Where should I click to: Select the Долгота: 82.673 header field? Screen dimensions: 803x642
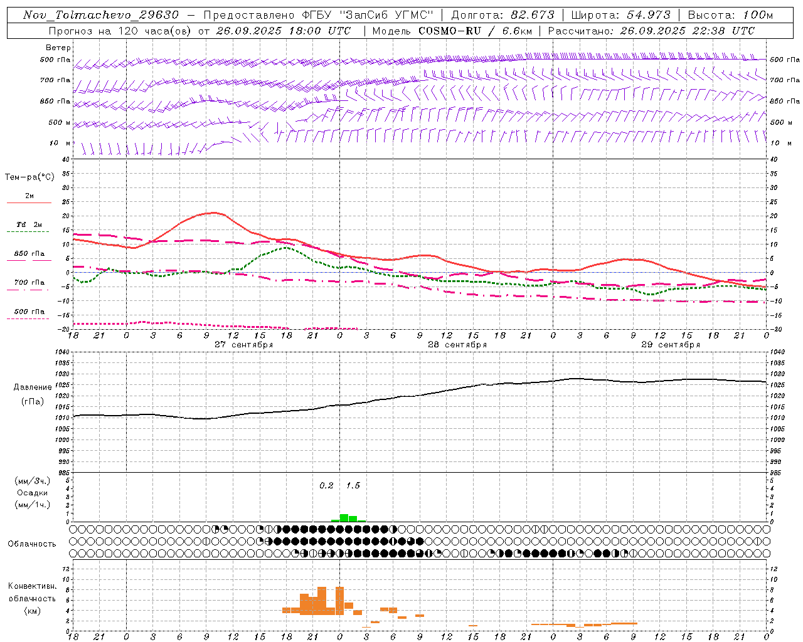click(x=503, y=15)
